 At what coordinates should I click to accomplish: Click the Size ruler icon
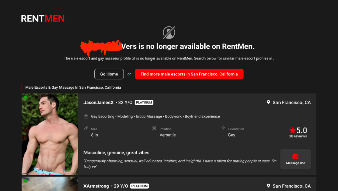point(86,129)
